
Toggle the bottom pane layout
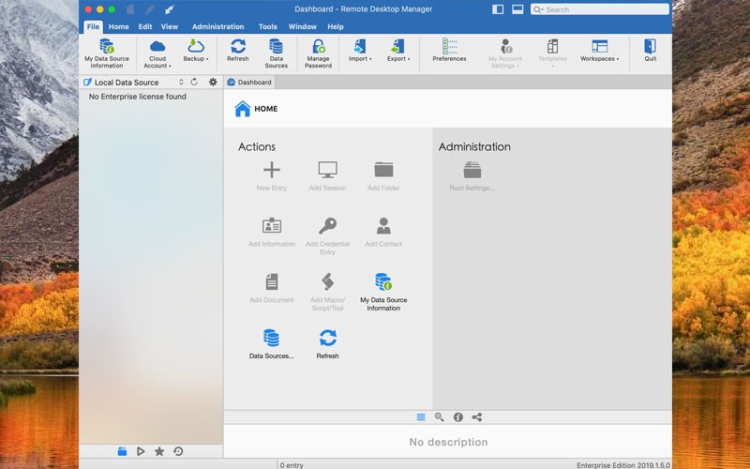click(517, 9)
